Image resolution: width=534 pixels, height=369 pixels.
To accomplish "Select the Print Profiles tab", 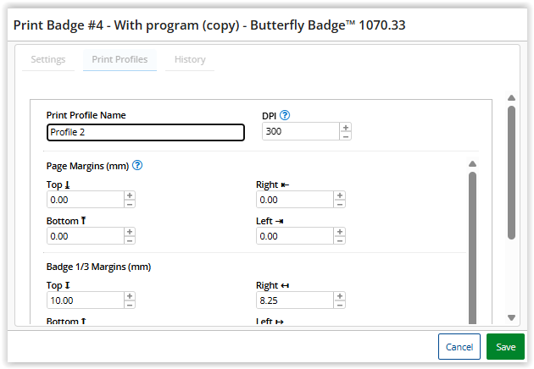I will coord(120,59).
